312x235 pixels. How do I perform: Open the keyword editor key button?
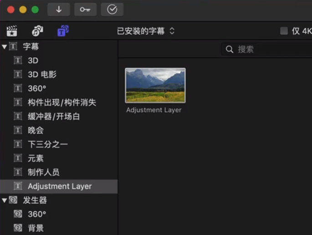(85, 10)
